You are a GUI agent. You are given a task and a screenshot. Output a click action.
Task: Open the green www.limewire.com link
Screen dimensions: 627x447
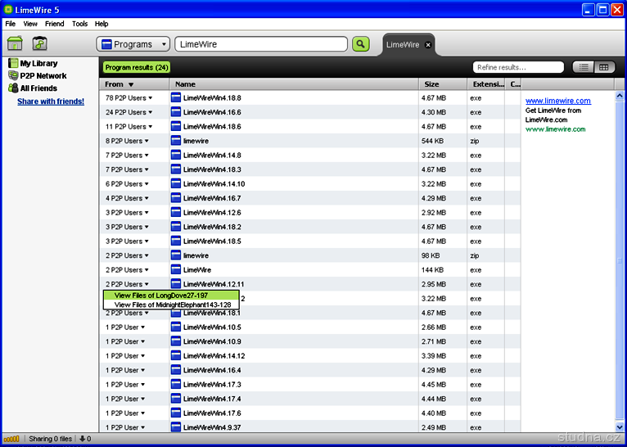click(x=556, y=129)
